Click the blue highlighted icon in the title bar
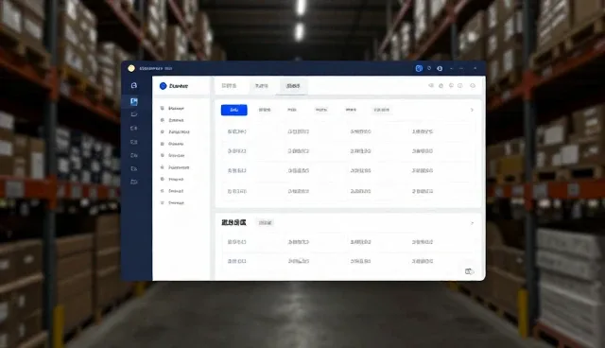This screenshot has width=605, height=348. click(x=419, y=68)
